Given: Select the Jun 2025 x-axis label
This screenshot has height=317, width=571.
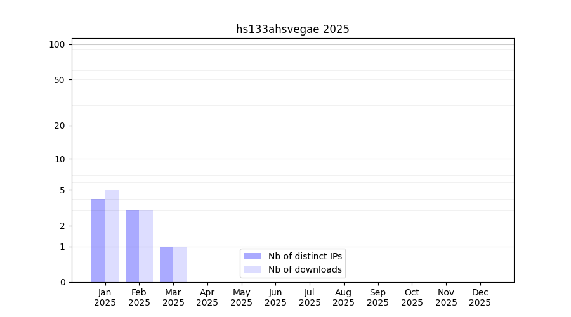Looking at the screenshot, I should tap(275, 297).
